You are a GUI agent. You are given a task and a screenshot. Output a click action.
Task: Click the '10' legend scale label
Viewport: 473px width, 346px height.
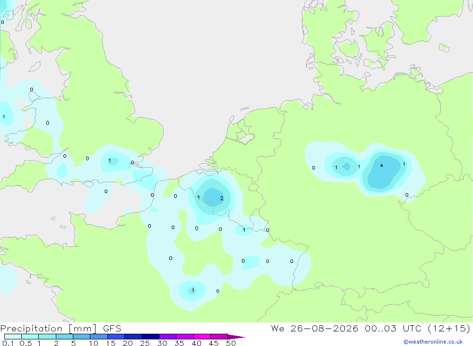point(94,343)
